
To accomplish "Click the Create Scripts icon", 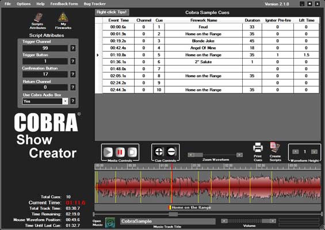I will (275, 148).
